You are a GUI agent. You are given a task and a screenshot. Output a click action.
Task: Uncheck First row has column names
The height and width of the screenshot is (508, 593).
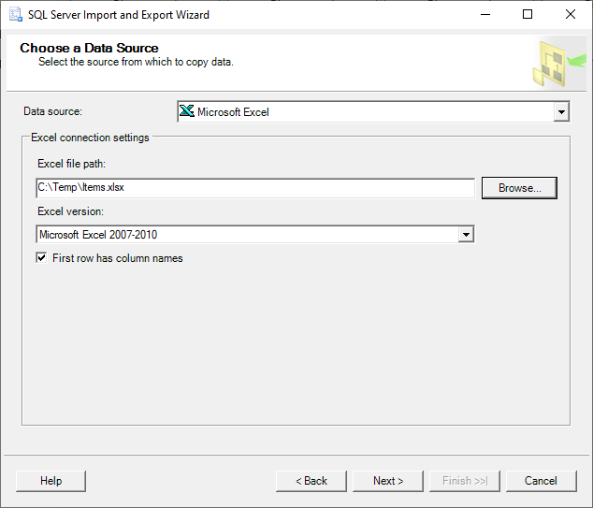tap(41, 258)
